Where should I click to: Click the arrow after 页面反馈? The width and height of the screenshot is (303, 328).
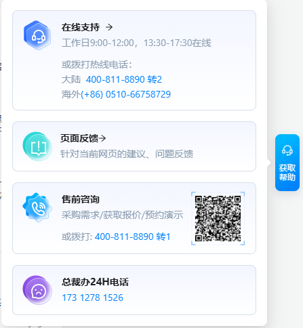(102, 138)
